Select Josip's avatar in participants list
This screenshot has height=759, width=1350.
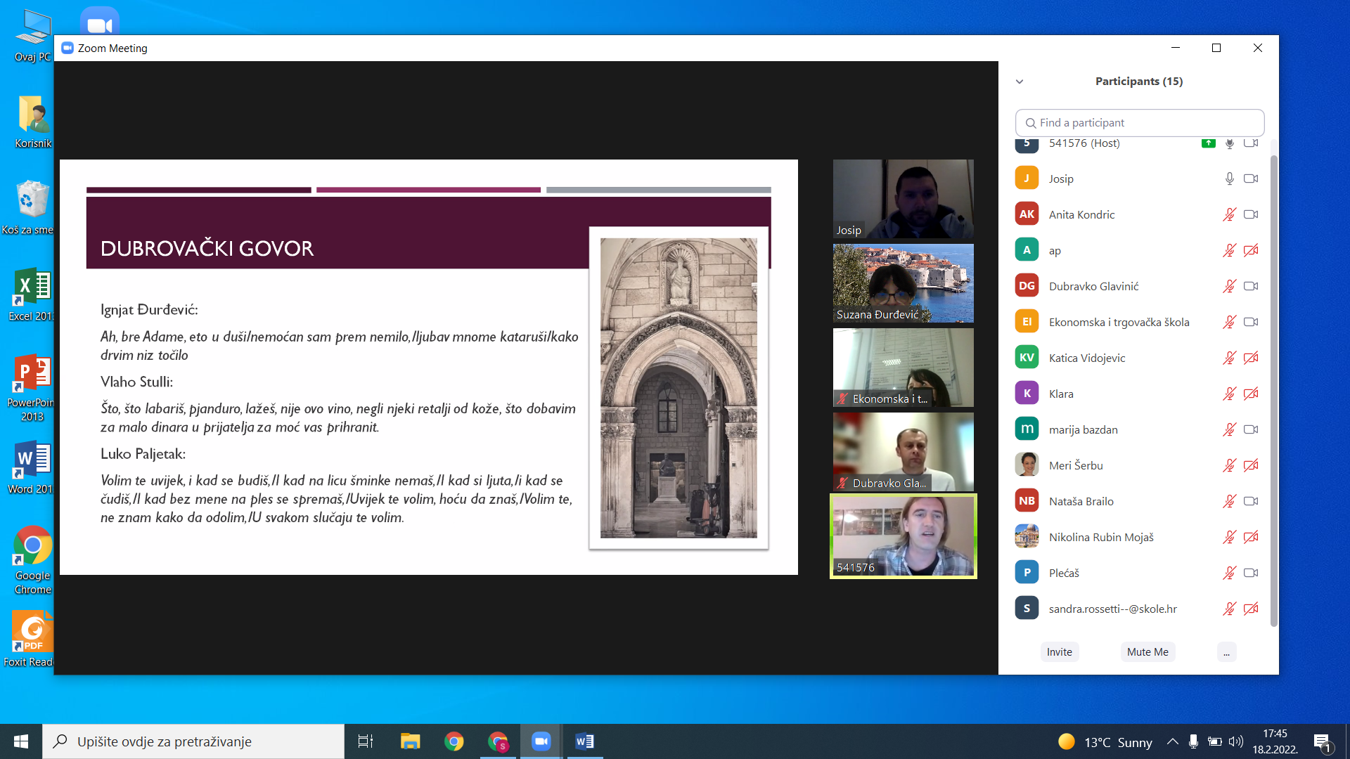pyautogui.click(x=1027, y=179)
